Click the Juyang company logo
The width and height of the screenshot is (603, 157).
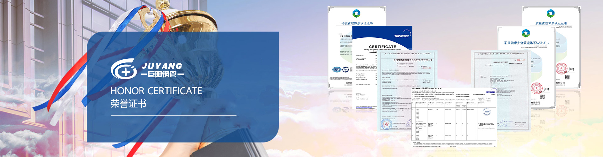[x=147, y=68]
